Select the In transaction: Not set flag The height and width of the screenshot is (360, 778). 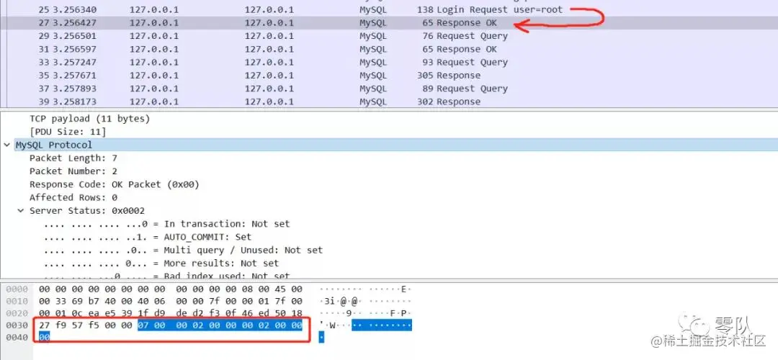click(x=166, y=224)
